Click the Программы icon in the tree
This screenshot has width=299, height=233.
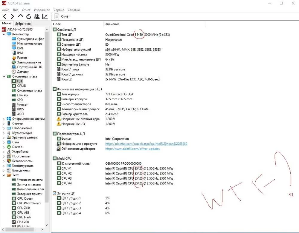pos(9,156)
